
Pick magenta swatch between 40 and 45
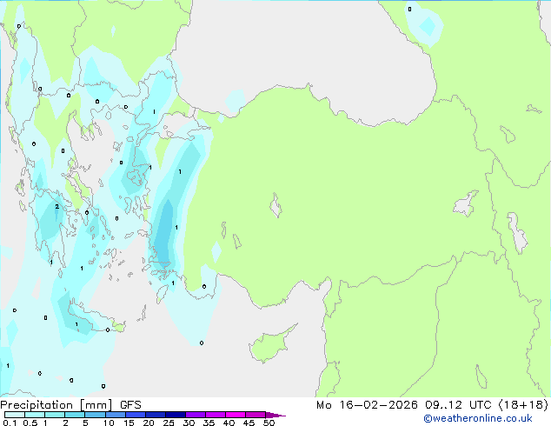point(236,415)
